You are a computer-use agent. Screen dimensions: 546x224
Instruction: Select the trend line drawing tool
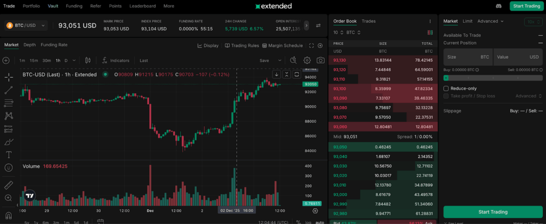[9, 90]
